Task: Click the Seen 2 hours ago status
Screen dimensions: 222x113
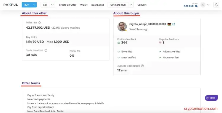Action: (139, 29)
